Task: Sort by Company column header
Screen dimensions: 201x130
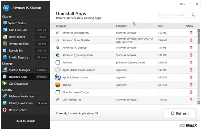Action: (121, 26)
